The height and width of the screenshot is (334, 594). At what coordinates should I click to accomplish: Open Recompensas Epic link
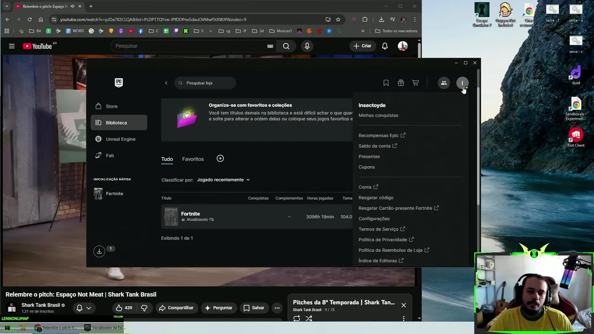382,135
